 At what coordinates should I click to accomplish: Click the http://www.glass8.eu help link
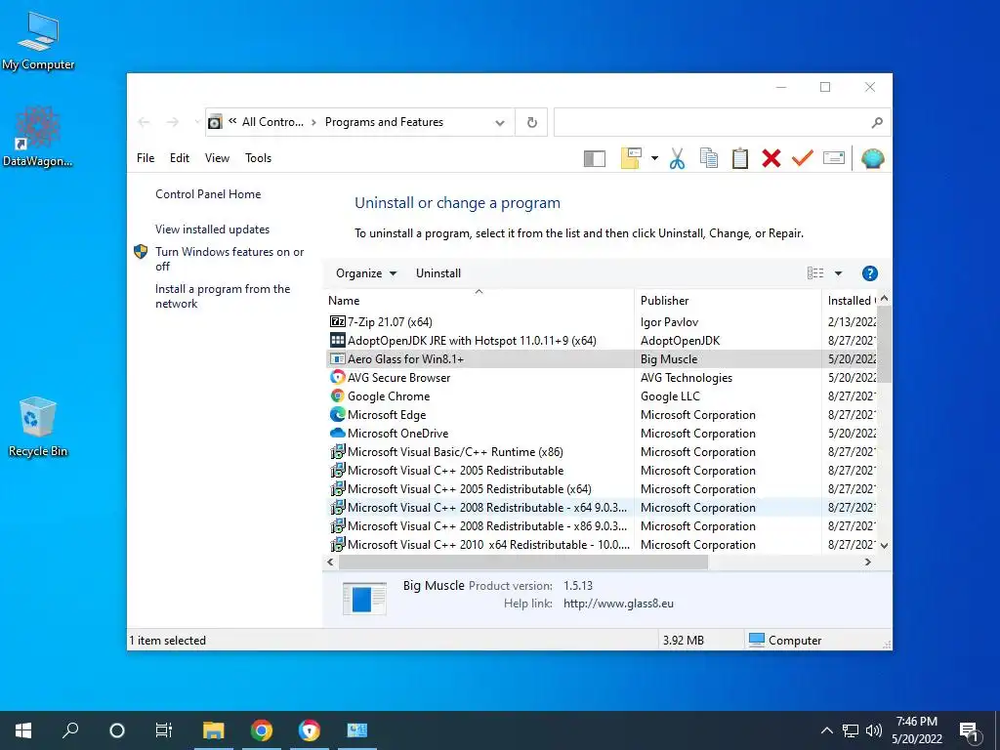(618, 604)
